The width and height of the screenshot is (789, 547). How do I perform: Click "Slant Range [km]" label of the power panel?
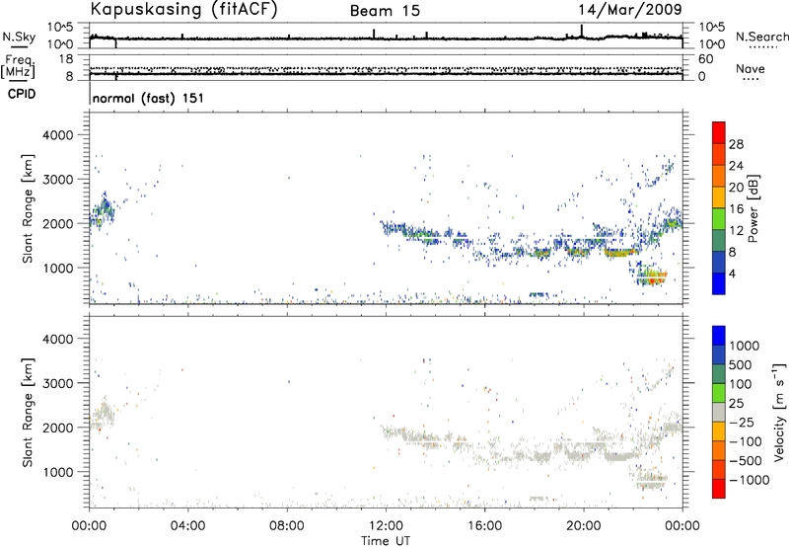28,208
